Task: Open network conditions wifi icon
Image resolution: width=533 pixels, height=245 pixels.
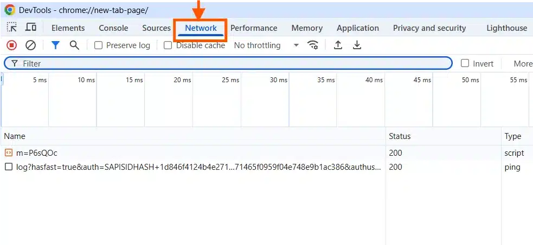Action: pyautogui.click(x=313, y=45)
